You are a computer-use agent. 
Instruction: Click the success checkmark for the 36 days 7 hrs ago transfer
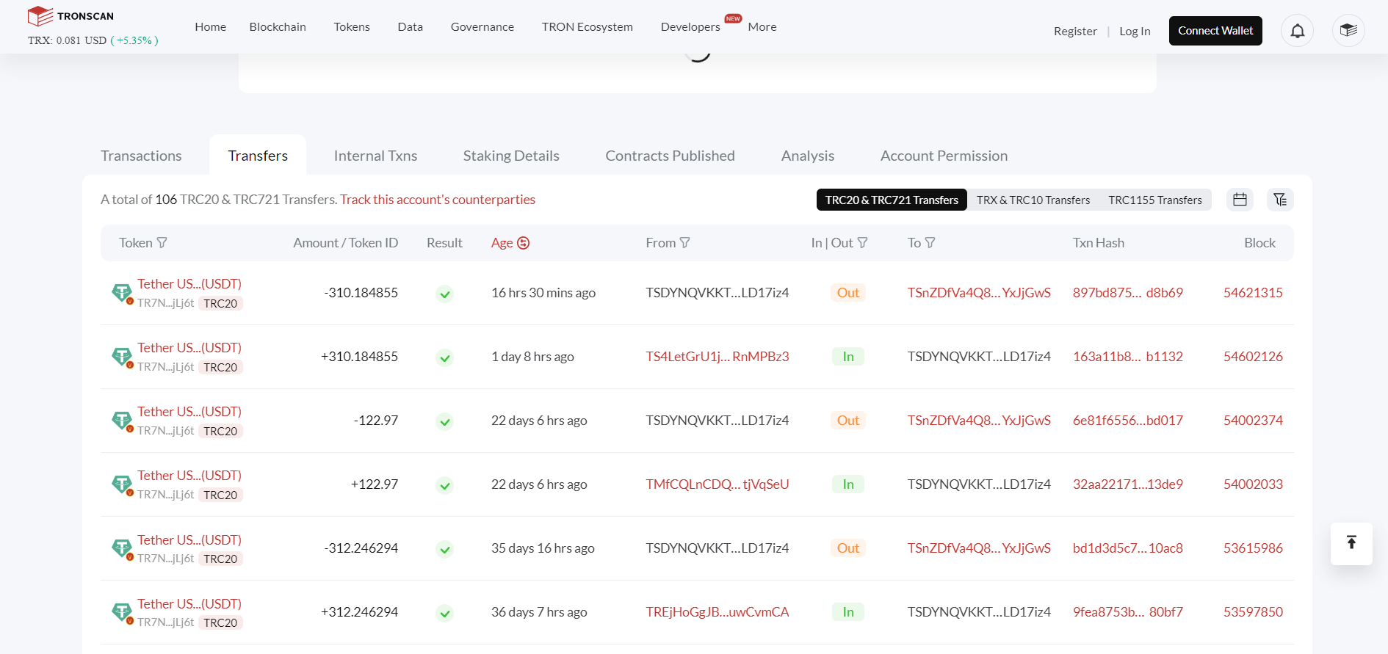(x=444, y=614)
